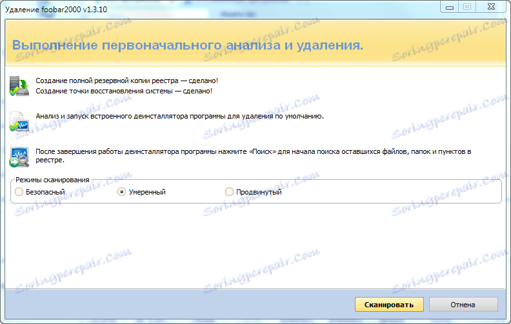Click the registry backup server icon
511x324 pixels.
19,86
